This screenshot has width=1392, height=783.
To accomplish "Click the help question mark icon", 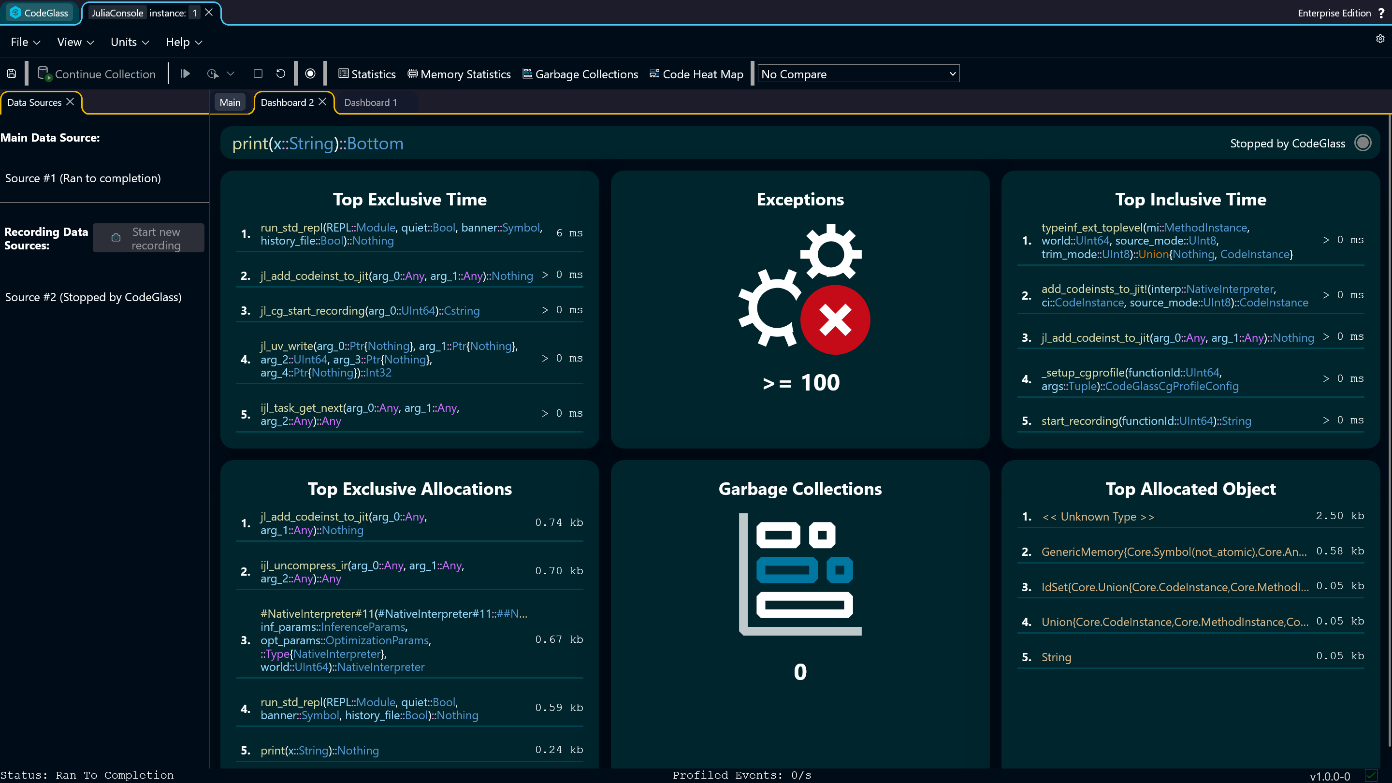I will click(1381, 13).
